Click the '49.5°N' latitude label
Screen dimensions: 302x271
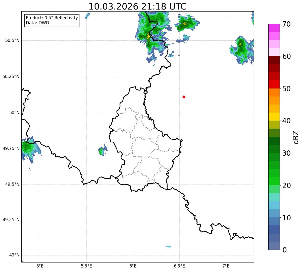point(12,184)
